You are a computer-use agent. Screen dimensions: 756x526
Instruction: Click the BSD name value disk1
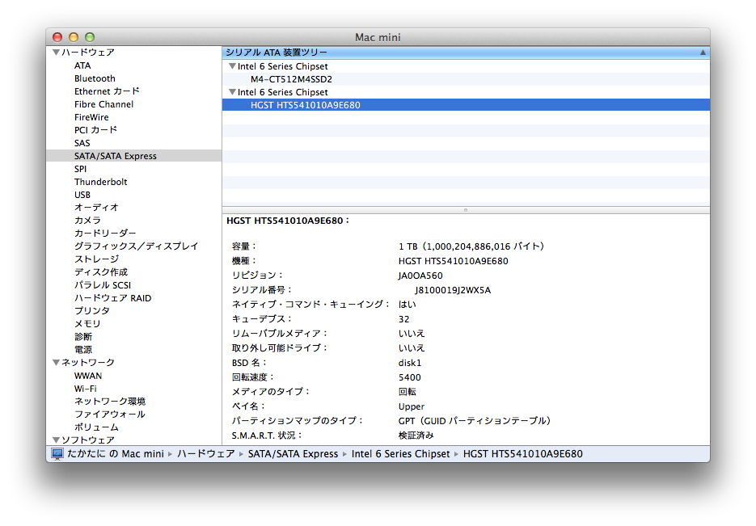(x=410, y=363)
